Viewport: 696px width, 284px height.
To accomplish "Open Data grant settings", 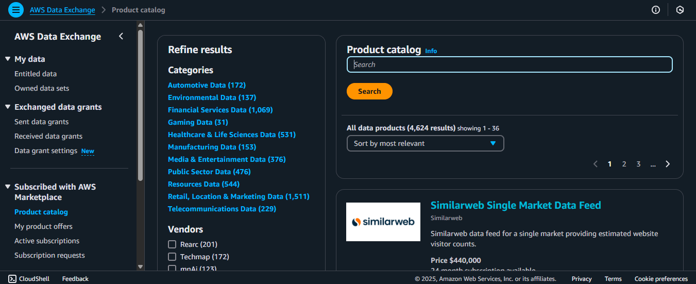I will (x=46, y=151).
